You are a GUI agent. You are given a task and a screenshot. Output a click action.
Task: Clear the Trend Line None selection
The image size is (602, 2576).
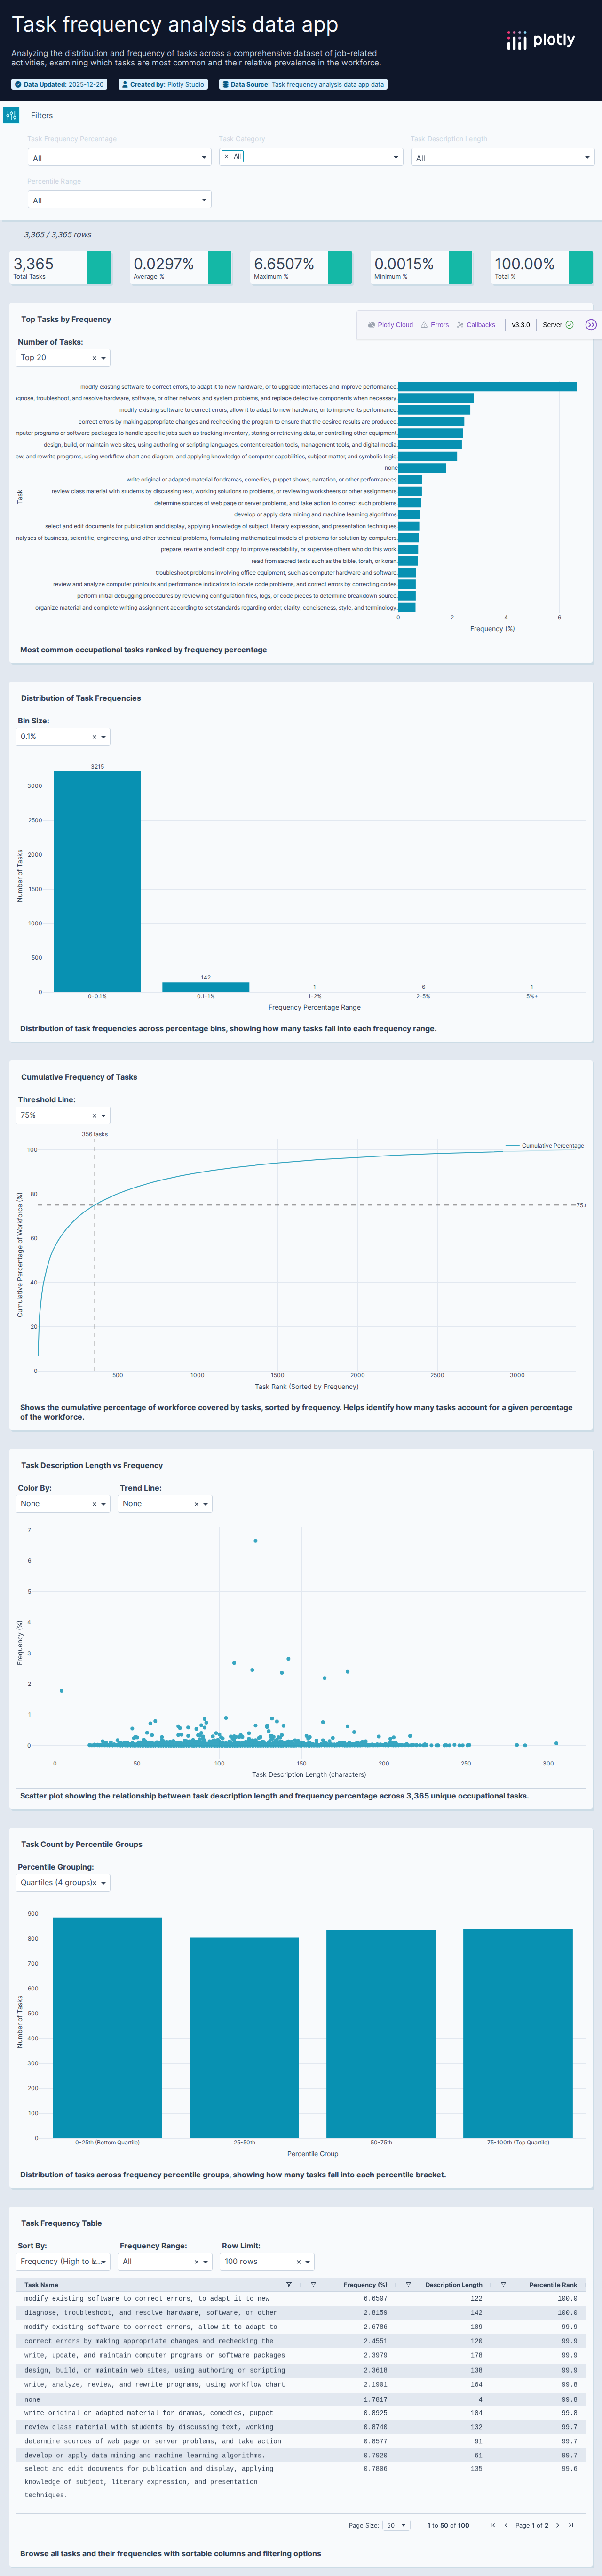(x=196, y=1504)
